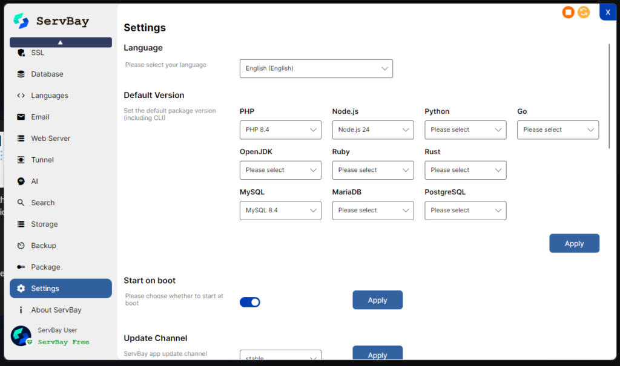
Task: Open the MariaDB version dropdown
Action: click(373, 211)
